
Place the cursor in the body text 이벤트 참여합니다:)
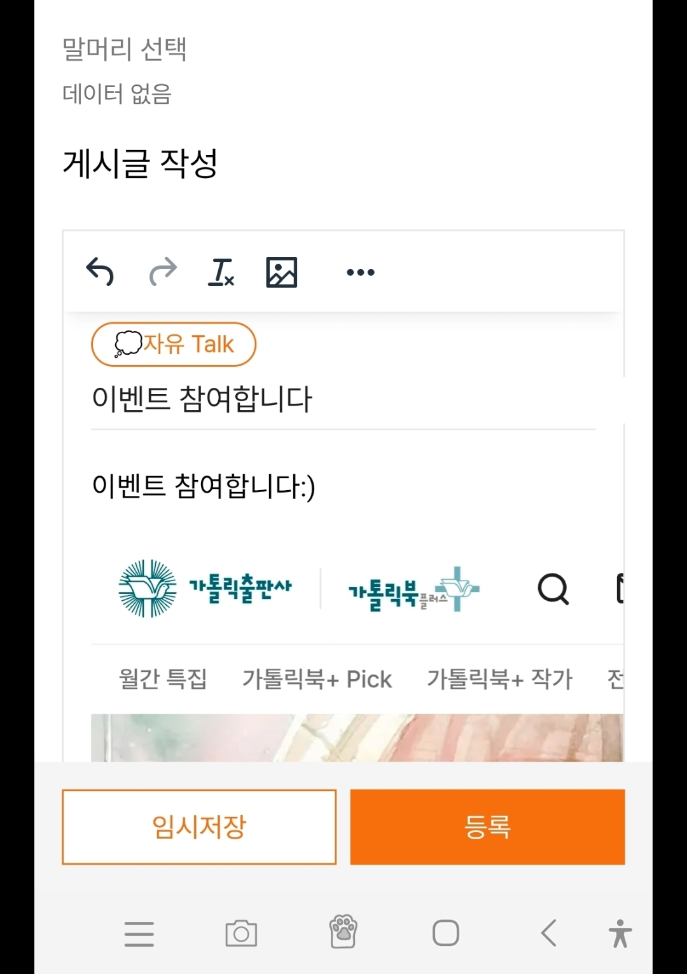[x=204, y=486]
